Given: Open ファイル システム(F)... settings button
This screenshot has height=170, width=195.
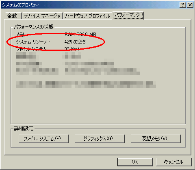Looking at the screenshot, I should point(43,139).
